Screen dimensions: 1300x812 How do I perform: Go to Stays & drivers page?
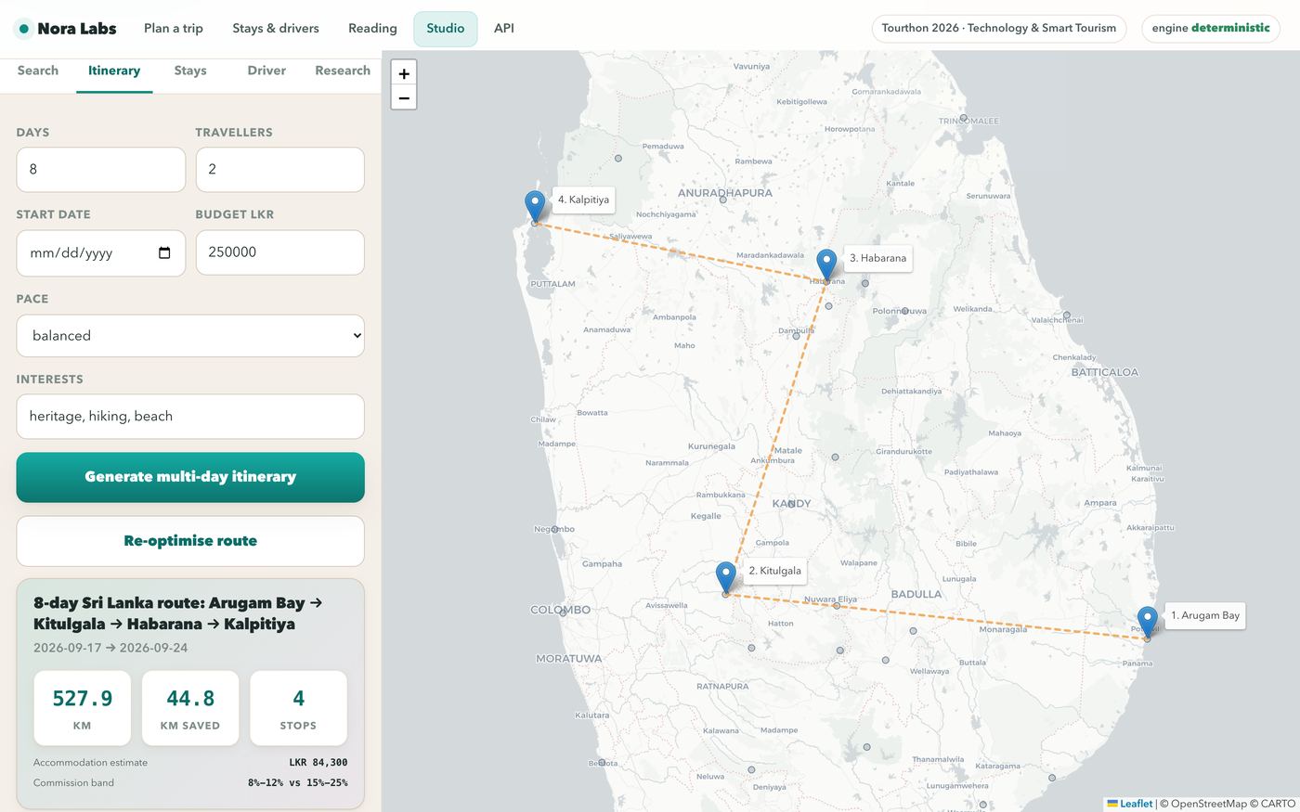[276, 29]
